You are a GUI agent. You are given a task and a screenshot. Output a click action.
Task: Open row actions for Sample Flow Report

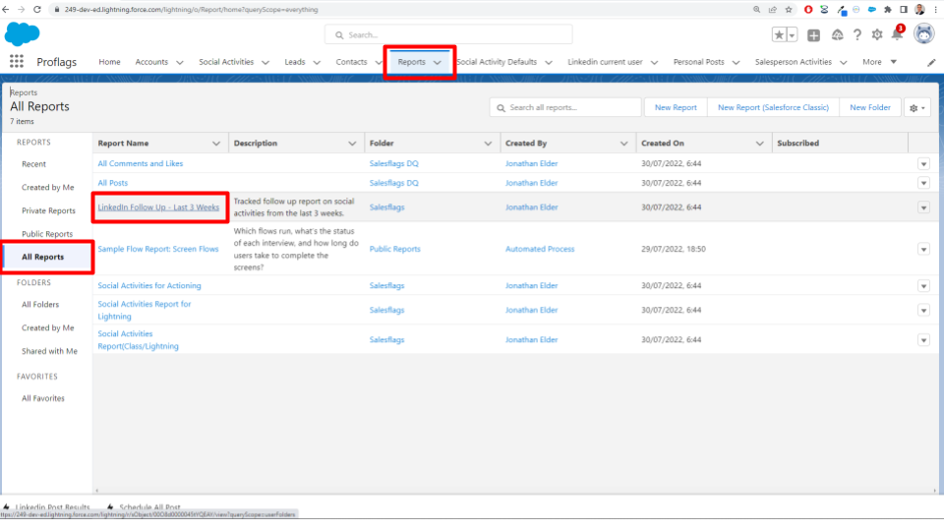(923, 249)
